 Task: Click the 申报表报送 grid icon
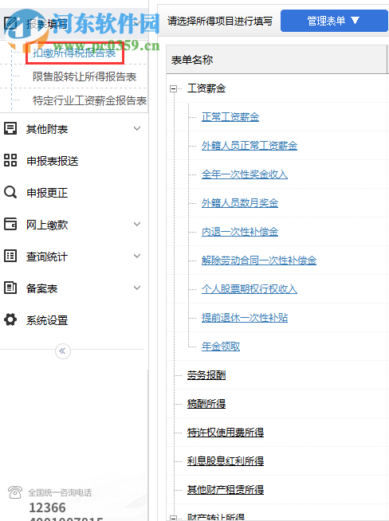click(x=10, y=160)
